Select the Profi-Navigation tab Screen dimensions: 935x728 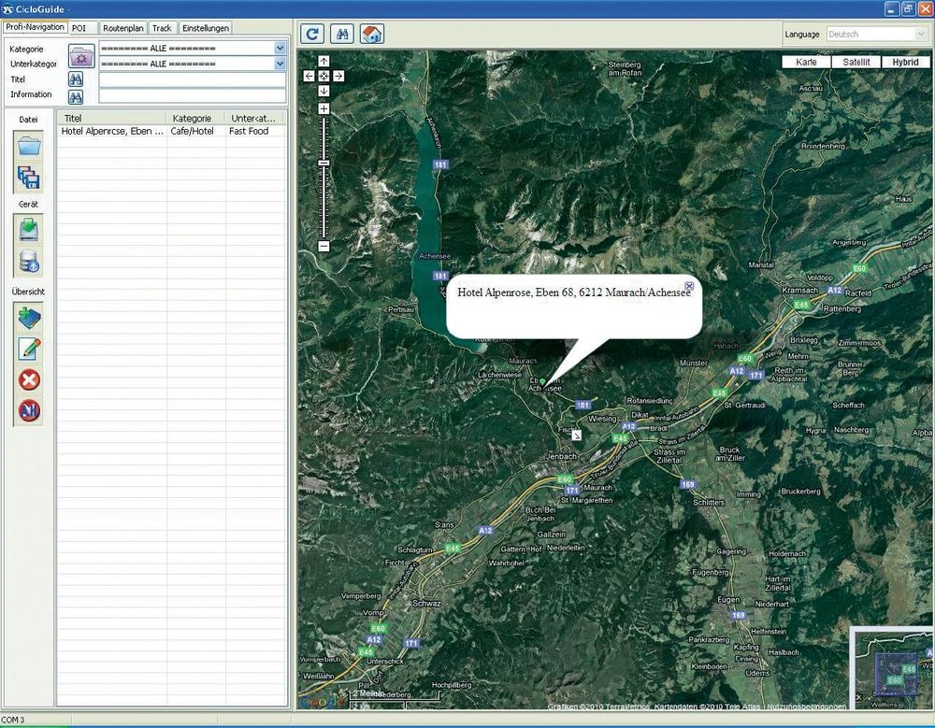pyautogui.click(x=35, y=27)
